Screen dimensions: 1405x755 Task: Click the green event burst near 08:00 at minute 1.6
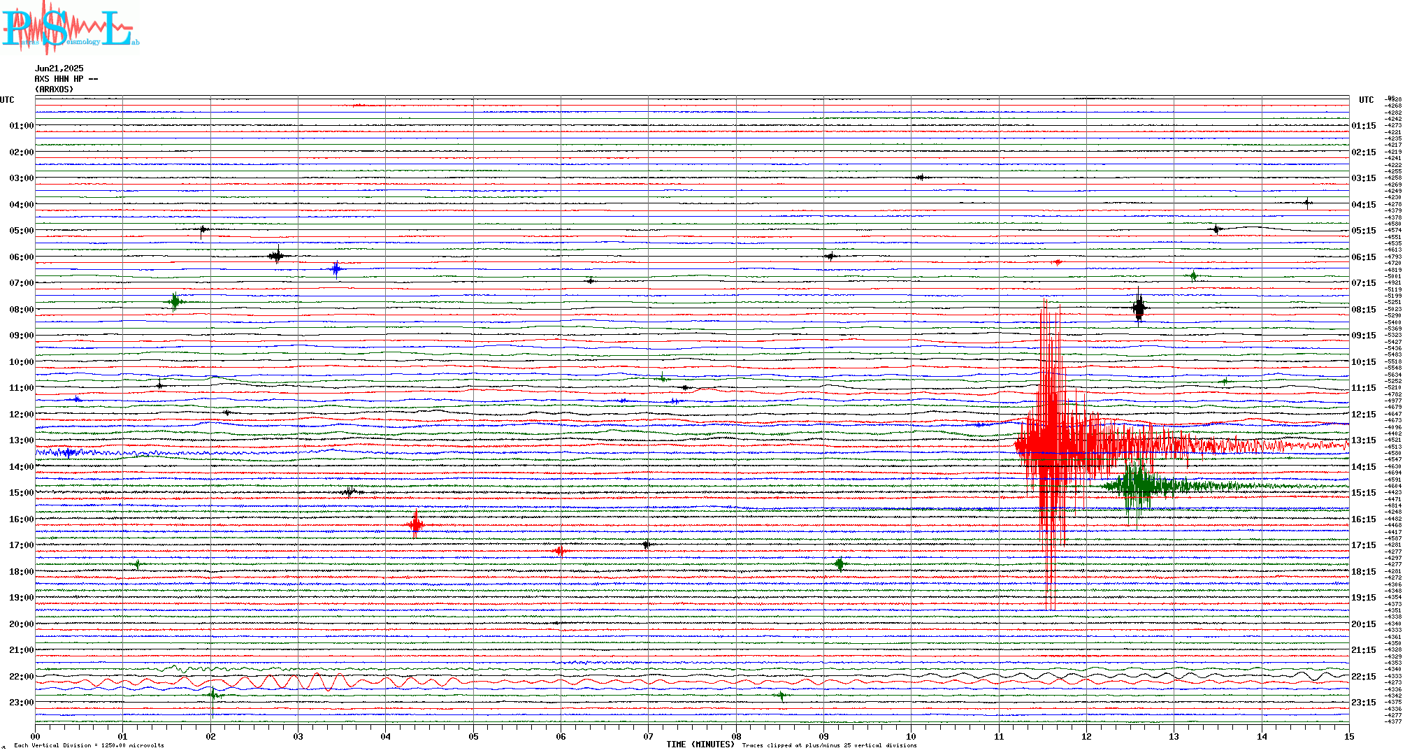click(x=175, y=302)
